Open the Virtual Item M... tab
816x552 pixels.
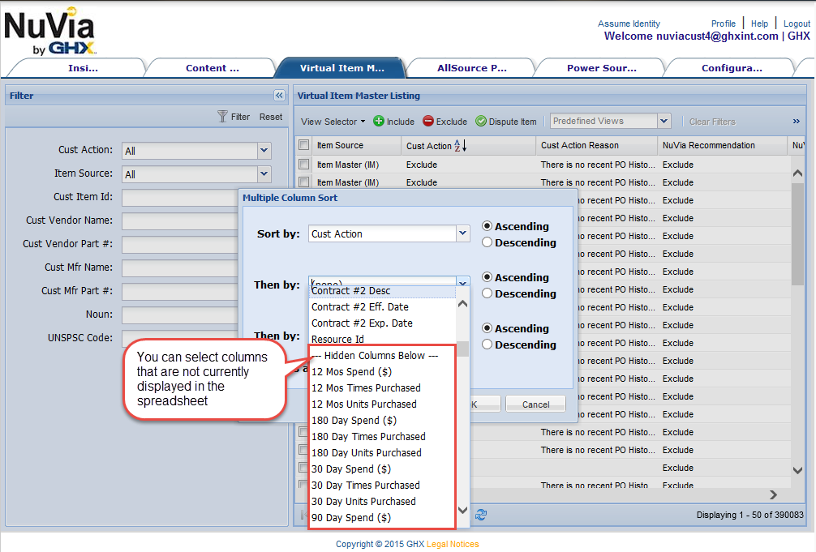point(342,67)
